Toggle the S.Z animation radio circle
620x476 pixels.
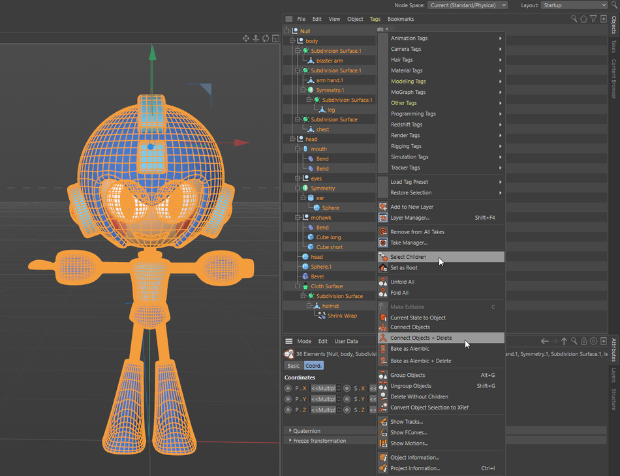coord(347,410)
